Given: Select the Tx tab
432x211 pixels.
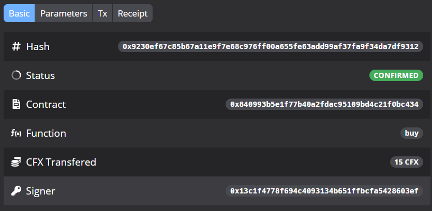Looking at the screenshot, I should coord(102,13).
